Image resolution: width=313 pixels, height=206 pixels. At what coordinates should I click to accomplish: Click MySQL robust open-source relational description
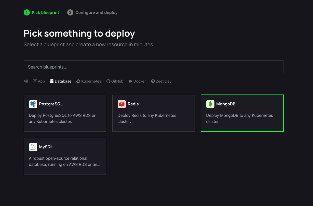click(x=65, y=161)
